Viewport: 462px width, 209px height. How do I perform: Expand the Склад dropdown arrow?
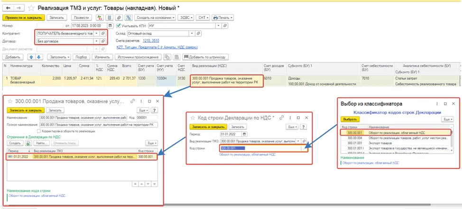[x=193, y=34]
